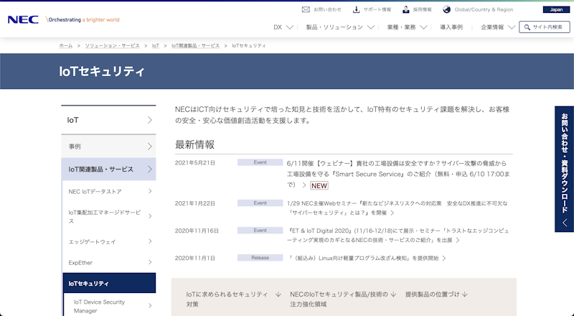Image resolution: width=574 pixels, height=316 pixels.
Task: Select エッジゲートウェイ in the sidebar
Action: pos(92,241)
